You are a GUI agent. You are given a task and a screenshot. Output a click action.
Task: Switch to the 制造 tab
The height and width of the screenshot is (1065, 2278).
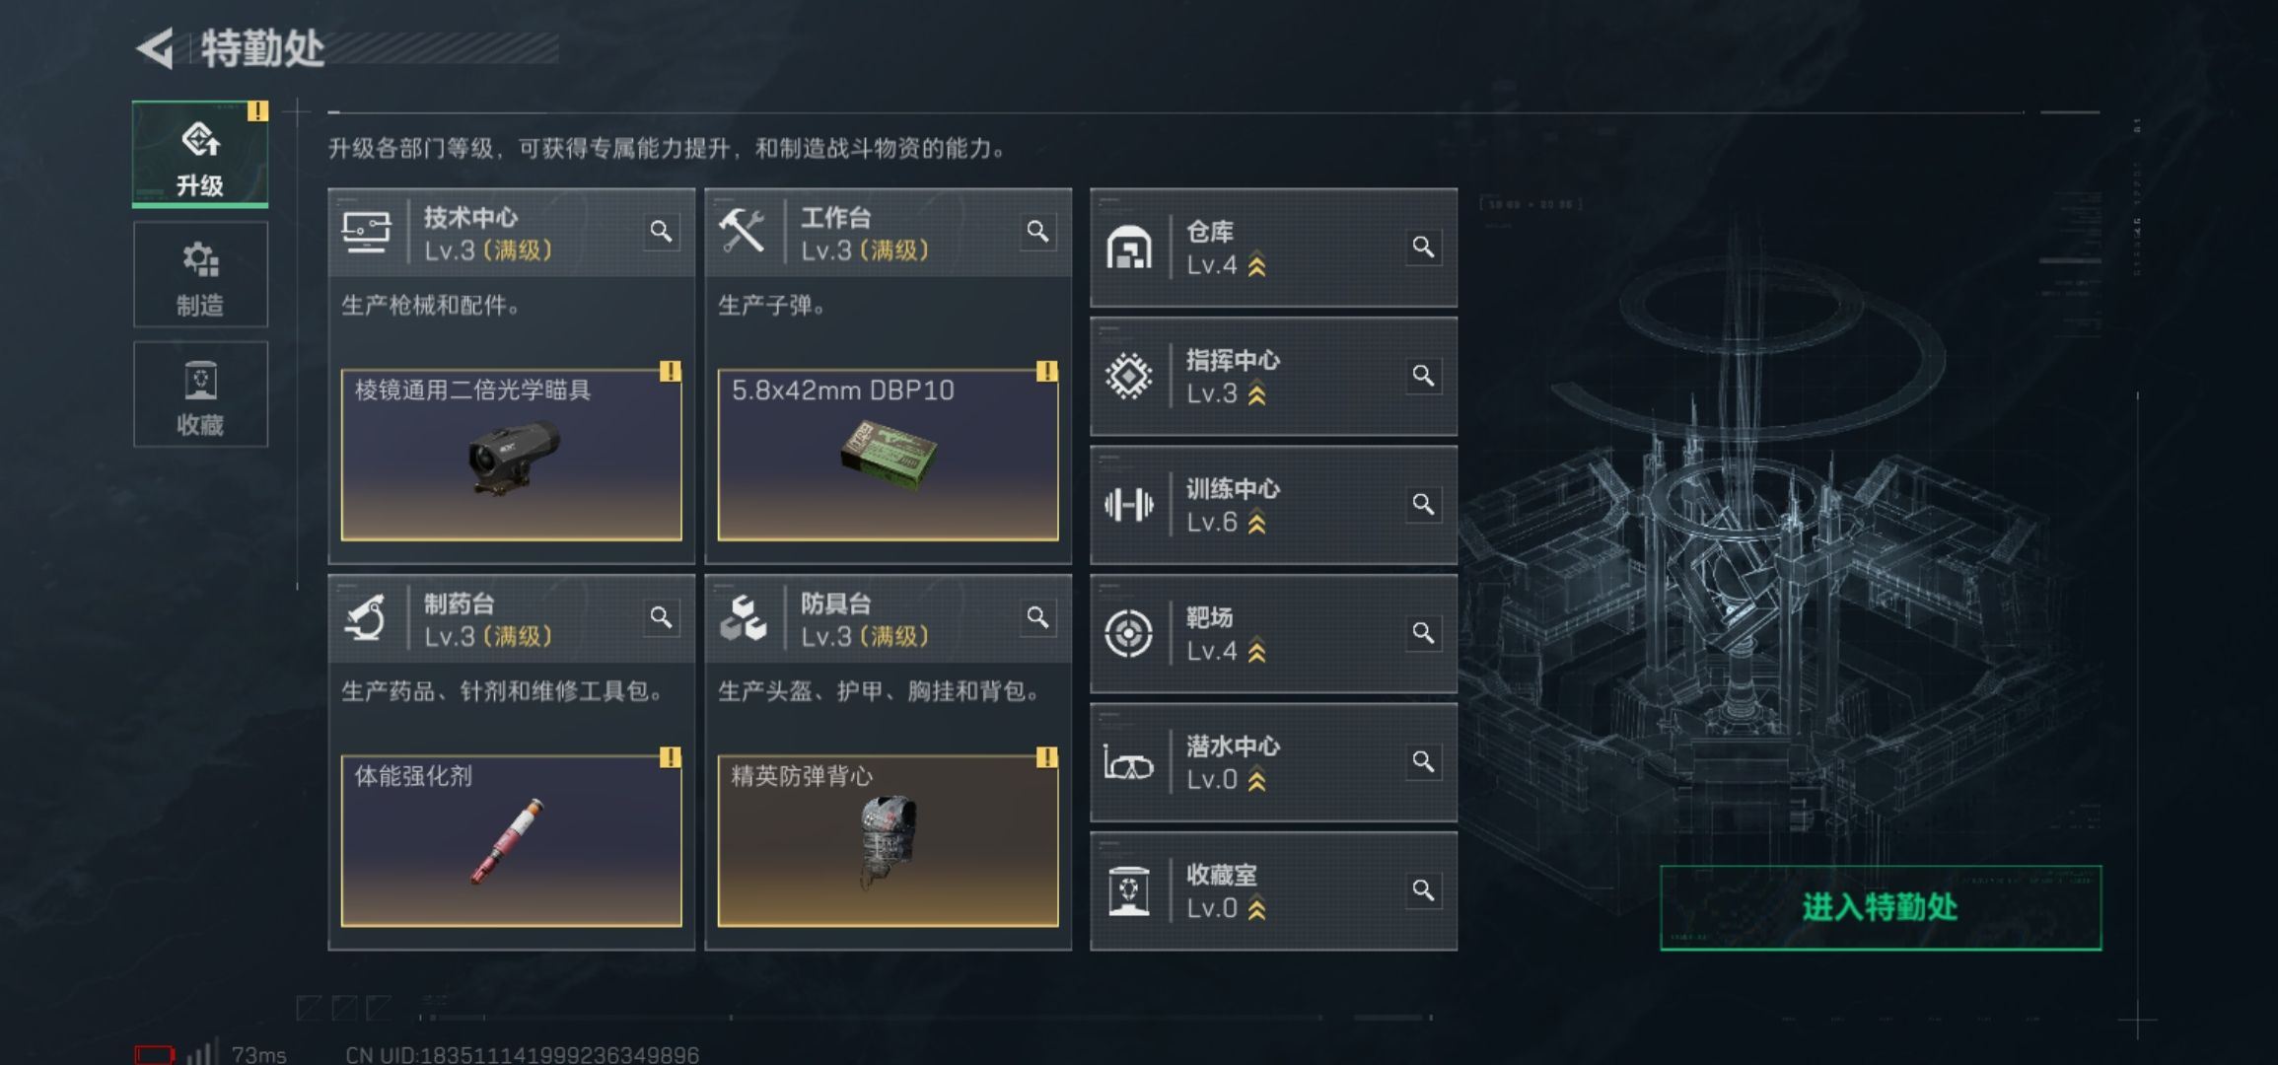(200, 275)
